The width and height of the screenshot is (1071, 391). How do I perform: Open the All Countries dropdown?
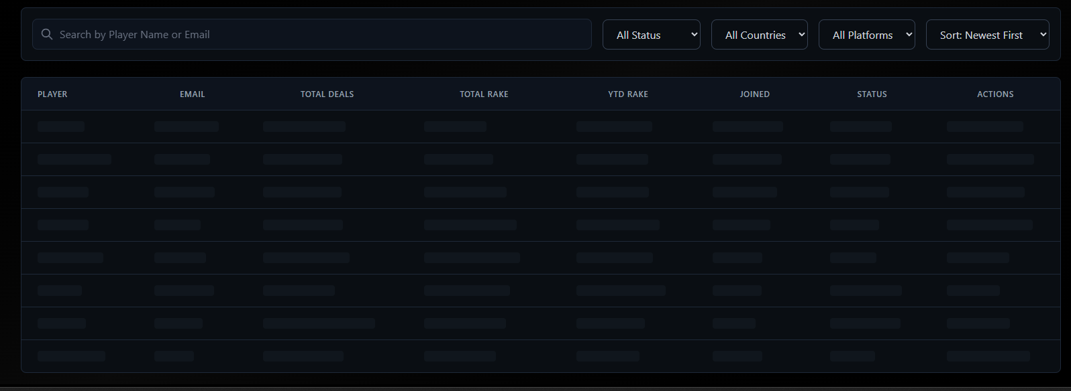760,34
